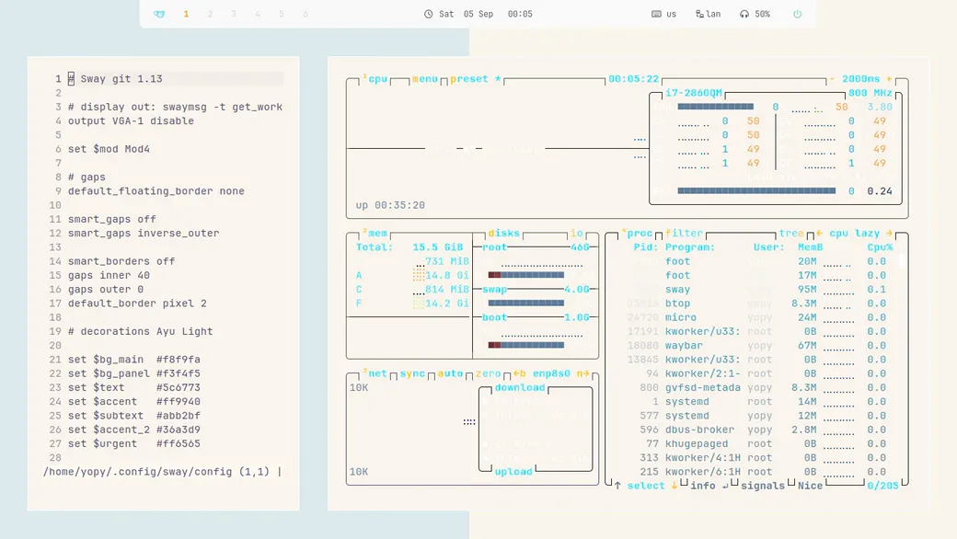Switch to next network interface with n arrow

pyautogui.click(x=582, y=373)
